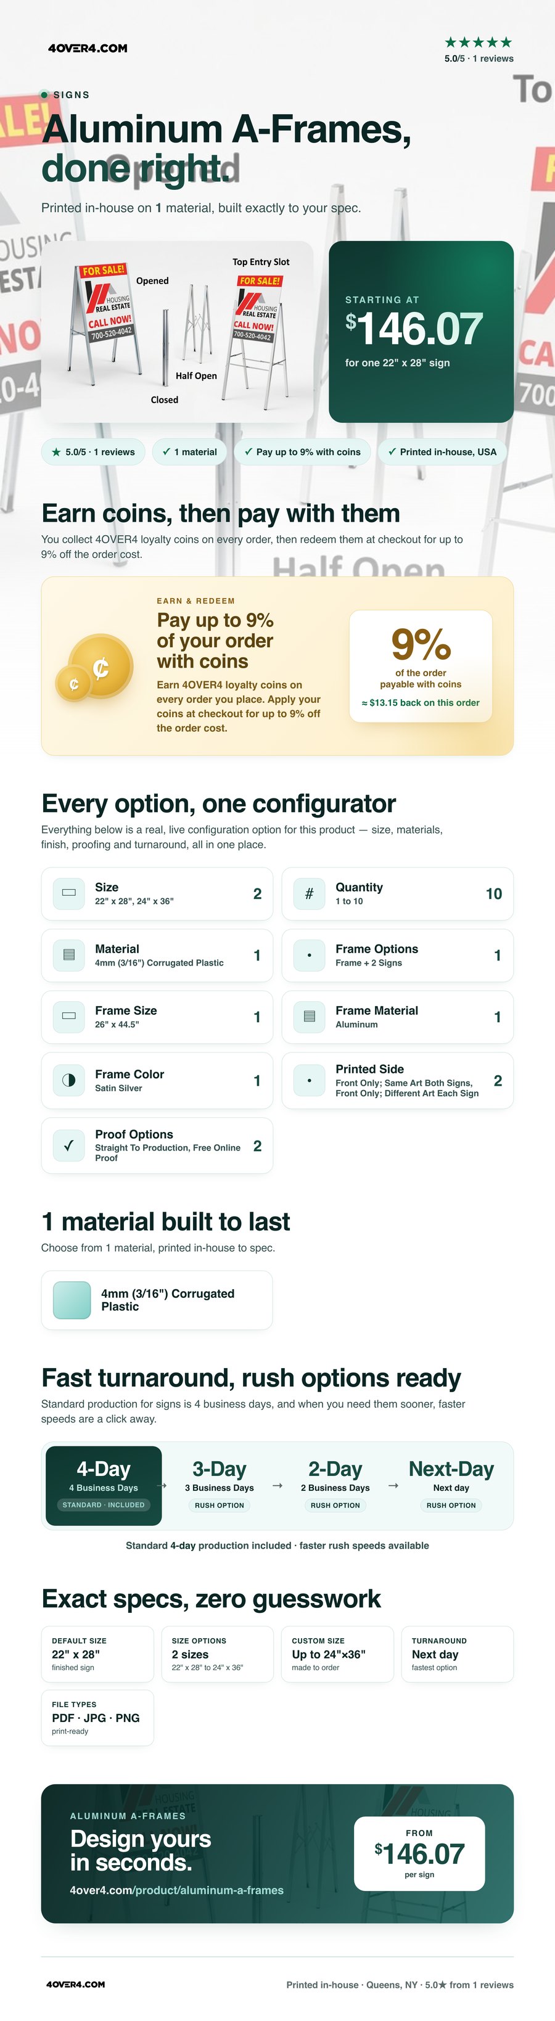This screenshot has width=555, height=2021.
Task: Click the 4OVER4.COM logo in header
Action: (x=87, y=48)
